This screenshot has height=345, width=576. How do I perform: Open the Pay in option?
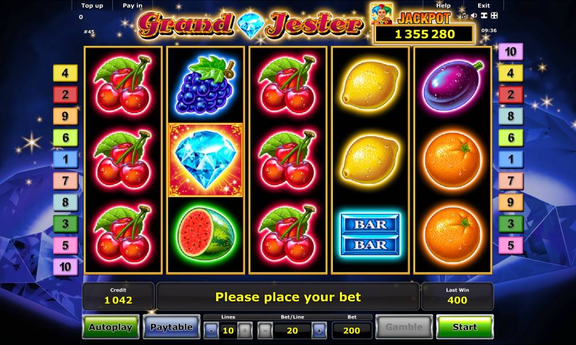coord(132,6)
